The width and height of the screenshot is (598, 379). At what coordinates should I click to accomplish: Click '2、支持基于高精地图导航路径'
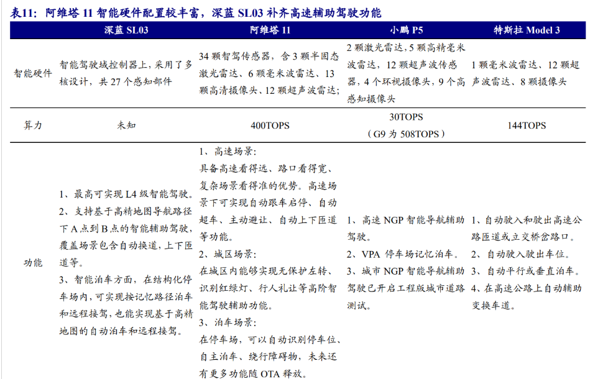point(126,211)
